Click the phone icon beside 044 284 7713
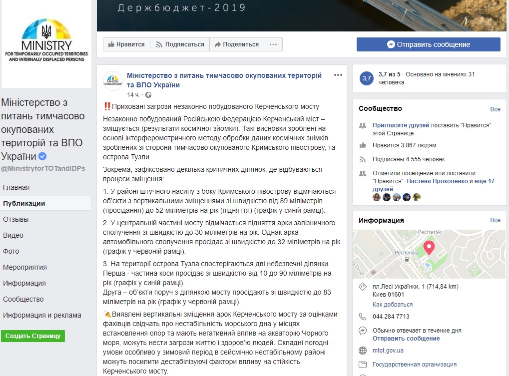 point(363,316)
